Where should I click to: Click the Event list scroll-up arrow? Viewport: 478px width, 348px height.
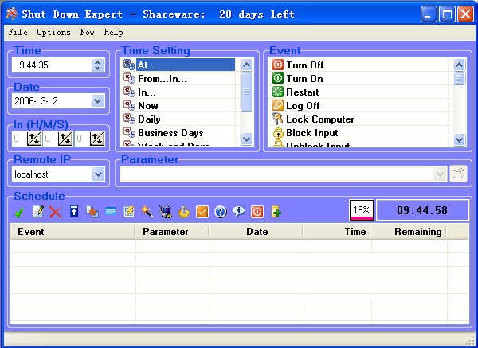(459, 65)
